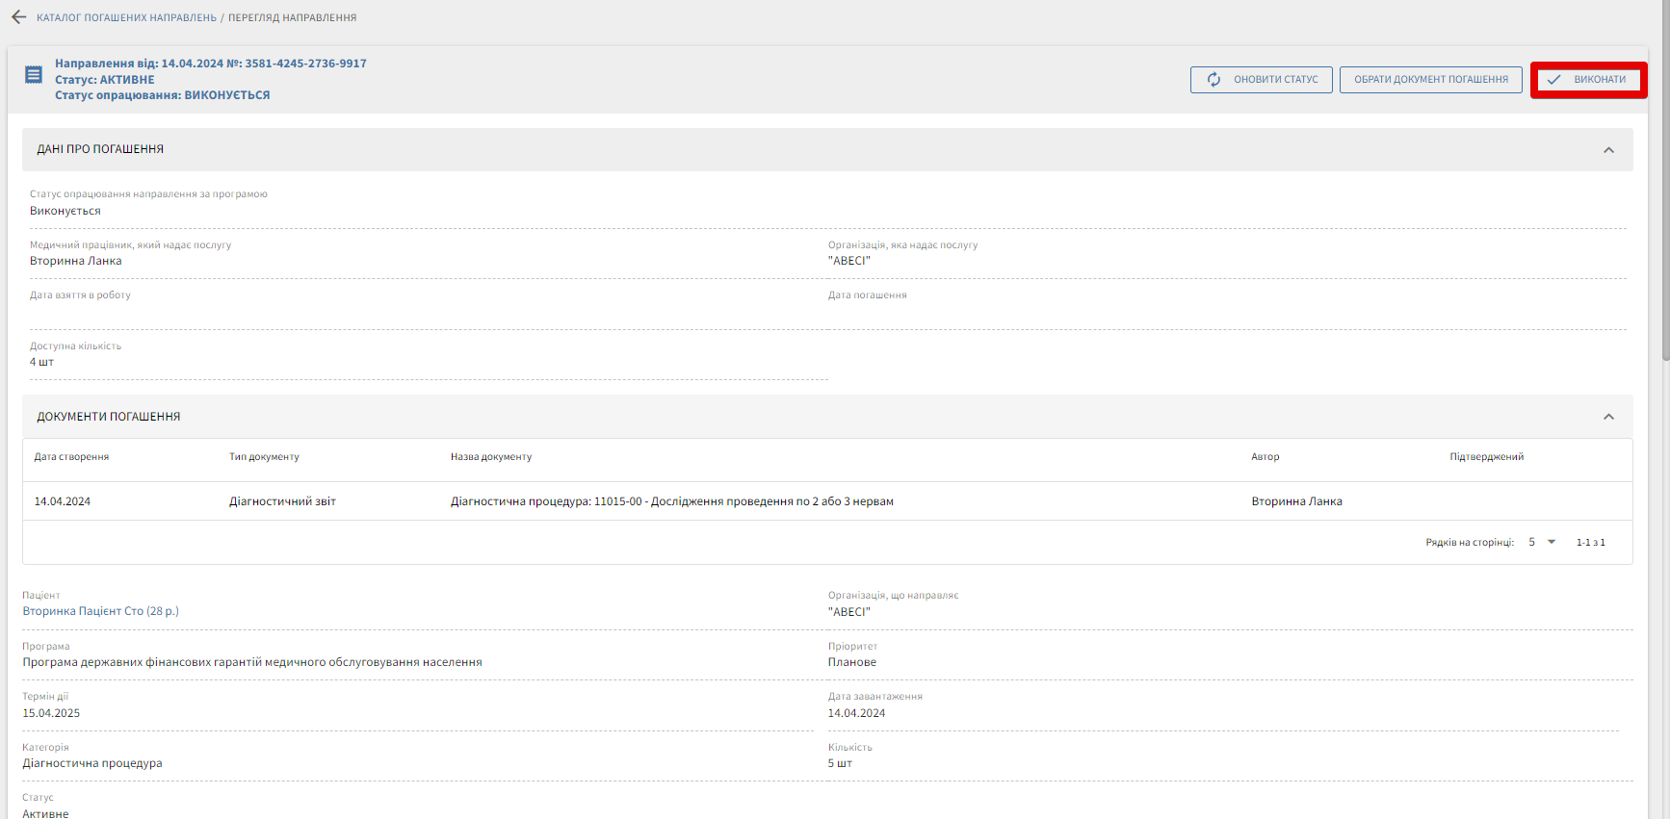Click the Автор column header
Image resolution: width=1670 pixels, height=819 pixels.
click(x=1265, y=457)
